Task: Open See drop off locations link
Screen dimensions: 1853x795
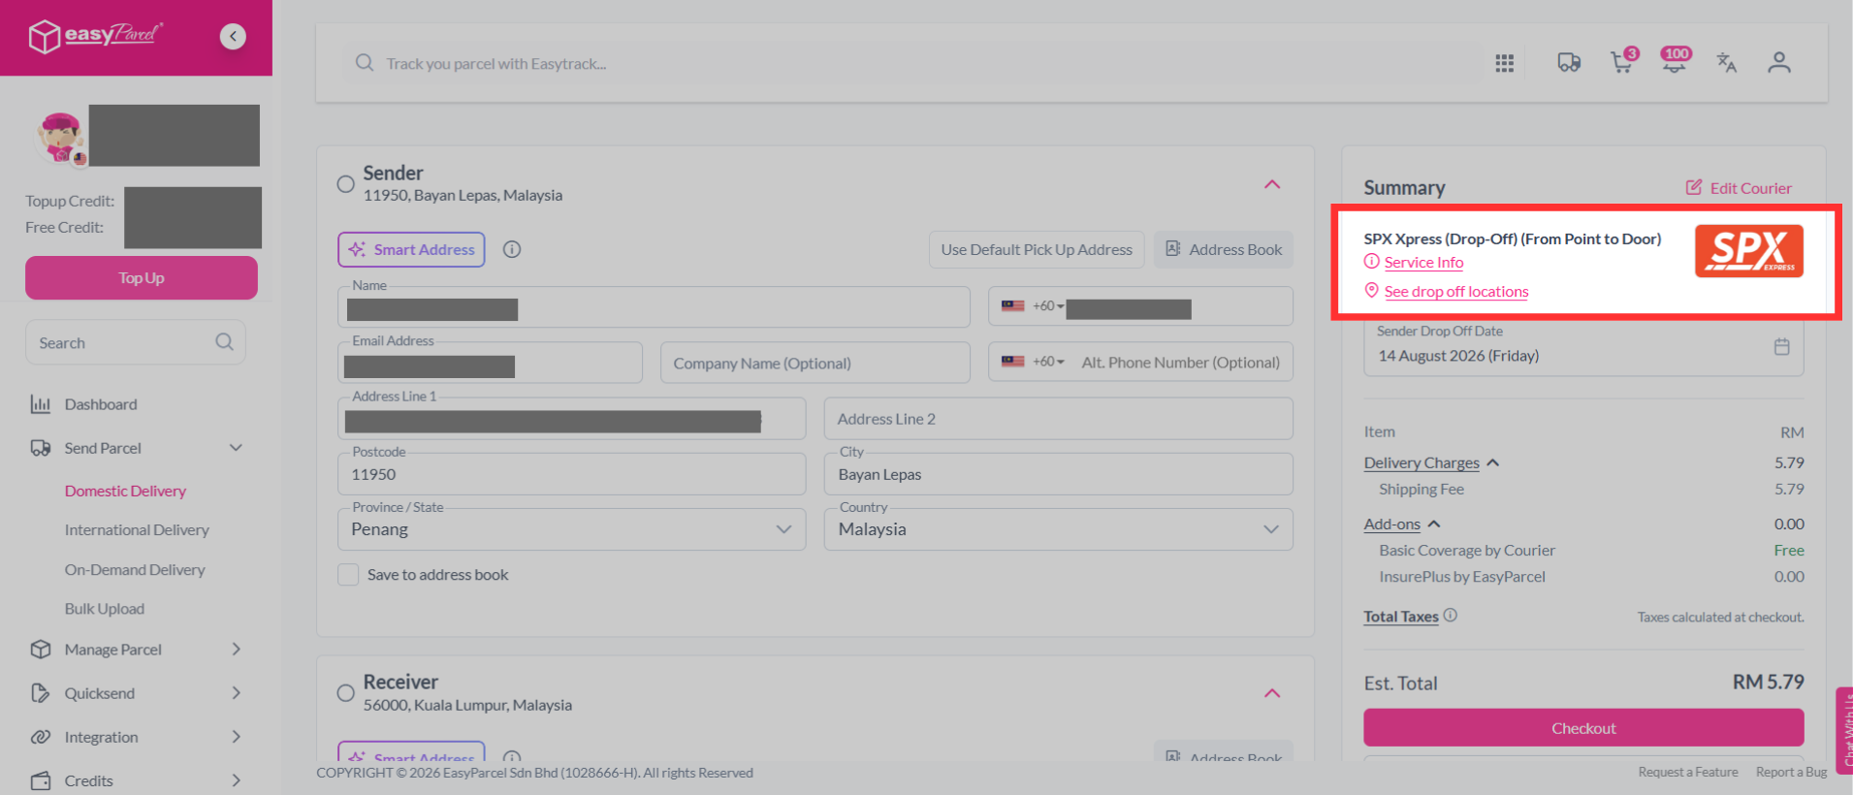Action: pos(1456,291)
